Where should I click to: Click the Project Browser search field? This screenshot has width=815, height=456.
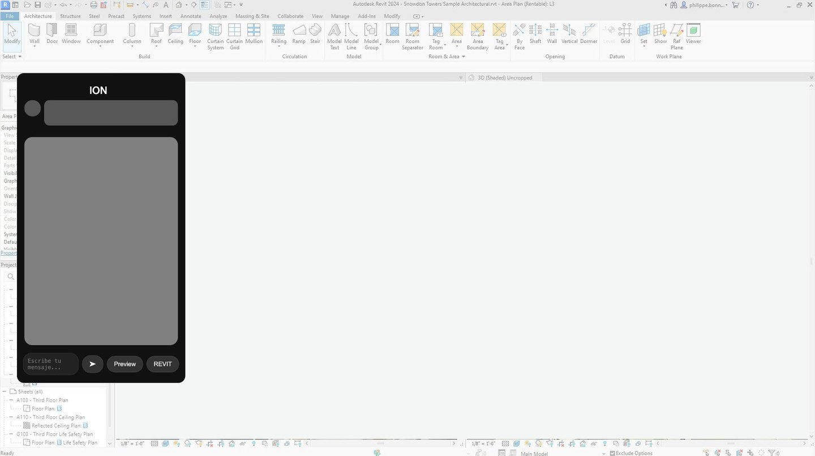point(10,277)
